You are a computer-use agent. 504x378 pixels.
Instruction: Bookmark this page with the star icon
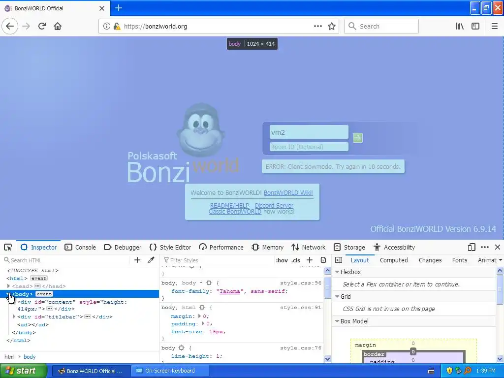332,27
